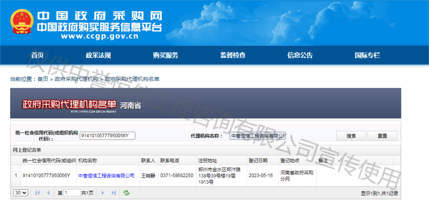
Task: Click the previous page arrow icon
Action: click(x=48, y=193)
